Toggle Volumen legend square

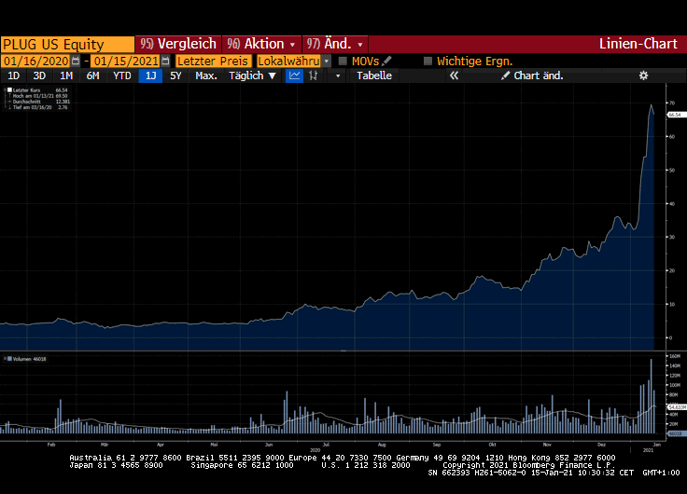click(x=9, y=359)
